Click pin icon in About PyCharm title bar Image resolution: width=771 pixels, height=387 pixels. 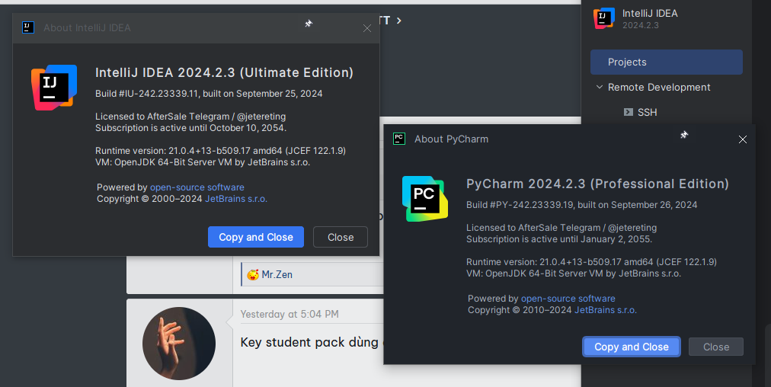point(684,135)
